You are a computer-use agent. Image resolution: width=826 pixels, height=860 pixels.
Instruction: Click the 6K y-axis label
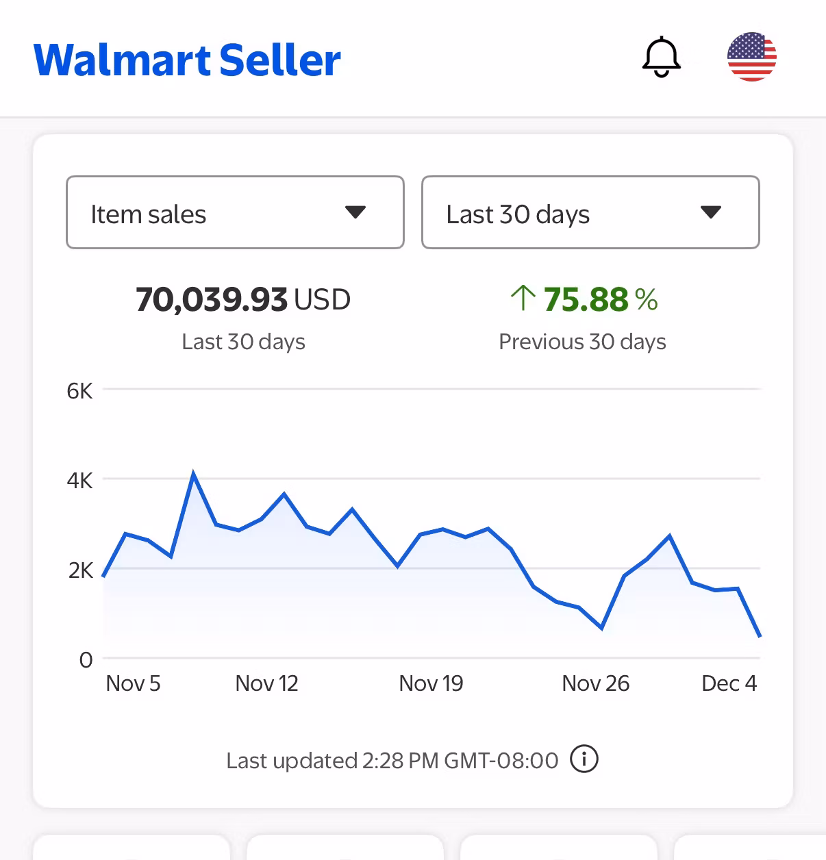[79, 391]
